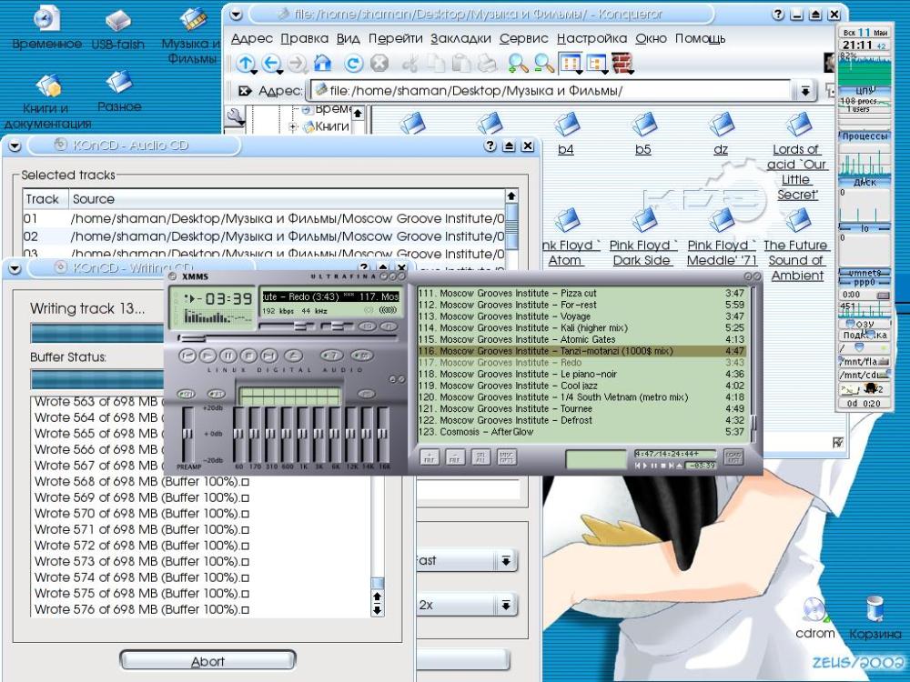Open the Konqueror window menu arrow

click(x=236, y=15)
